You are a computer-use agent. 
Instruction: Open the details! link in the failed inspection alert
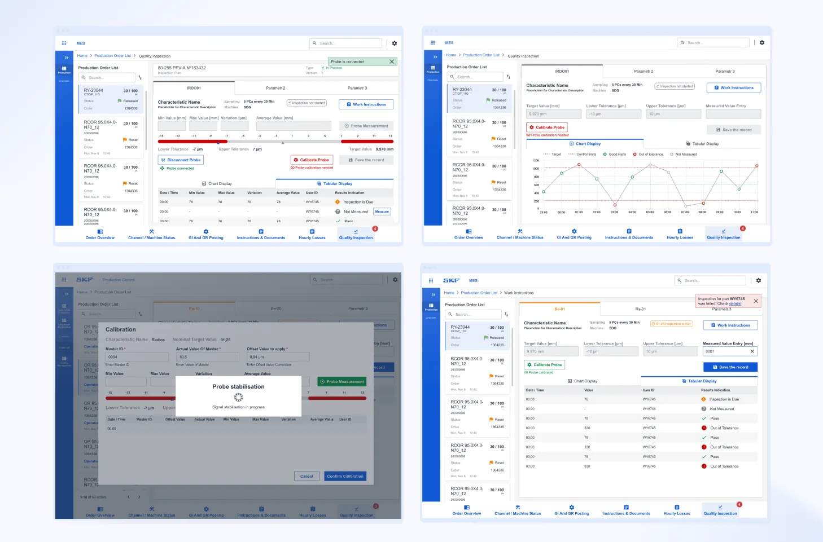coord(736,303)
